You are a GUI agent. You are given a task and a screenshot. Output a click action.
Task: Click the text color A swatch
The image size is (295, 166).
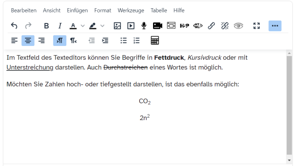point(73,26)
